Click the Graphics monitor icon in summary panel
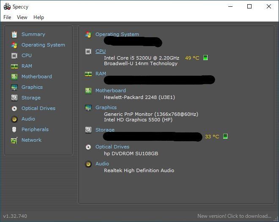This screenshot has height=222, width=279. [x=88, y=108]
